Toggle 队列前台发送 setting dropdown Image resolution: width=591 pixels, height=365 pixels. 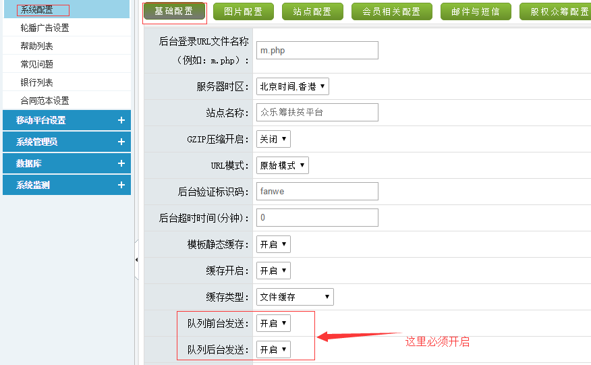273,323
